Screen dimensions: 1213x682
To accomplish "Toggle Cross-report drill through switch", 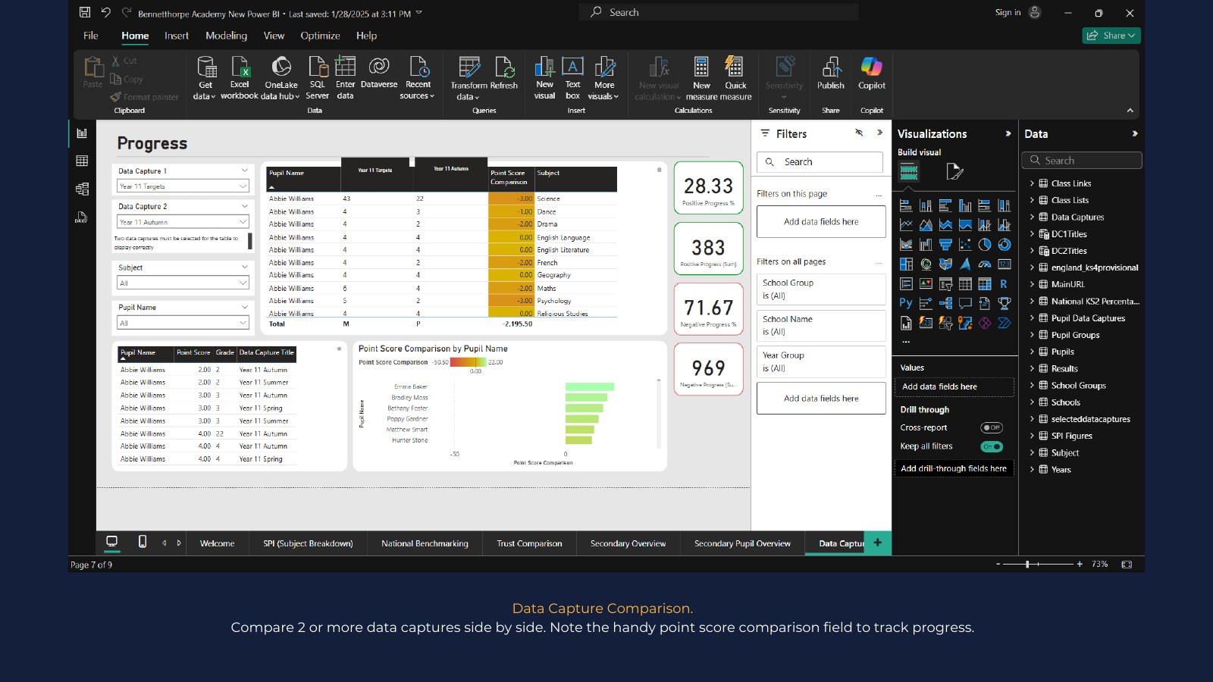I will 992,427.
